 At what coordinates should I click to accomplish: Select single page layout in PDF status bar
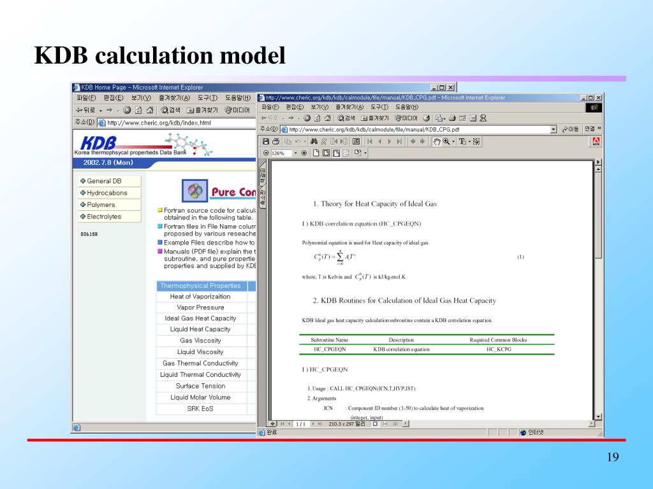pos(375,423)
